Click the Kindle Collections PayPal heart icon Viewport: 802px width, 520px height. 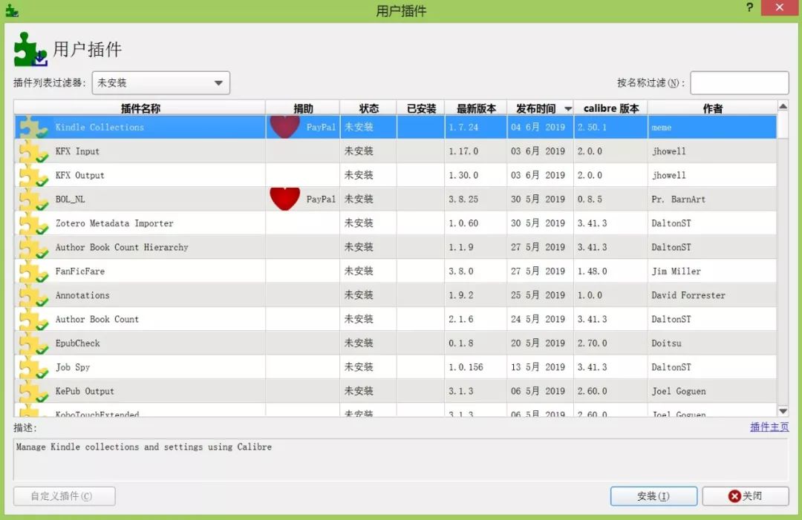pos(284,126)
